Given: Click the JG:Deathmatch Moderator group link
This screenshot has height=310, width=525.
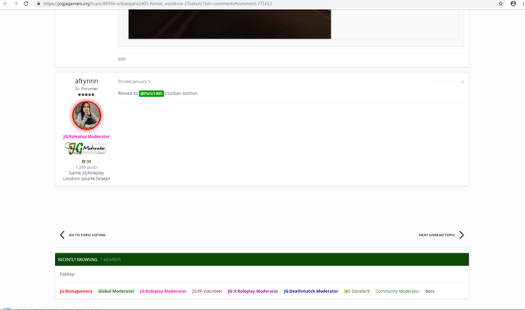Looking at the screenshot, I should [x=311, y=291].
